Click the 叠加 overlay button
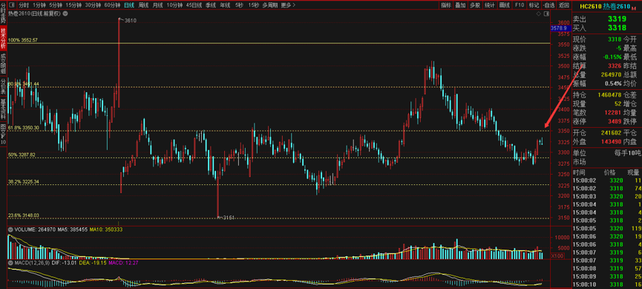The image size is (642, 289). pyautogui.click(x=460, y=5)
